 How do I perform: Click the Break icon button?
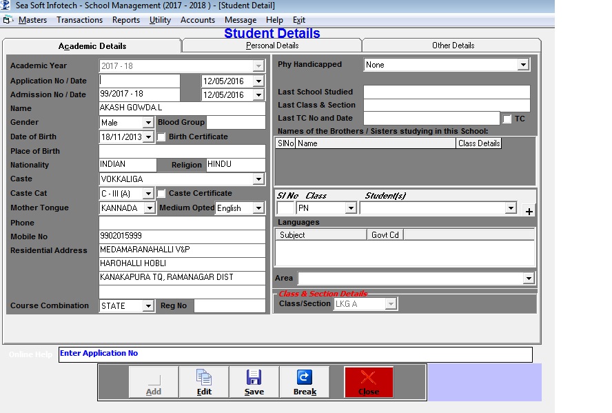click(x=304, y=381)
